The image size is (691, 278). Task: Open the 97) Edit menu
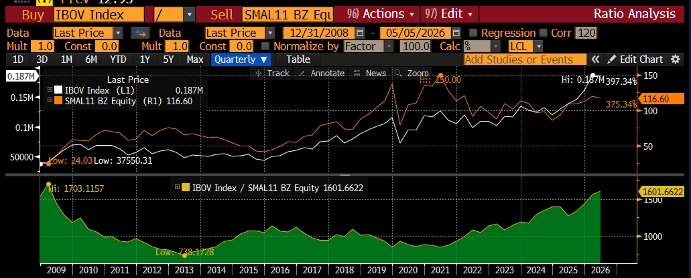450,15
